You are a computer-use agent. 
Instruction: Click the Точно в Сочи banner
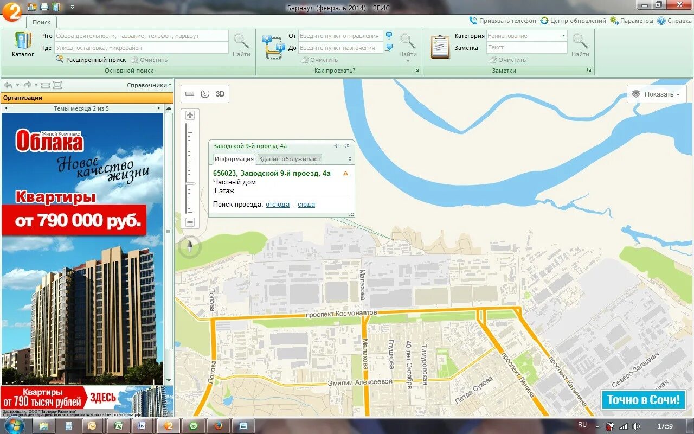(x=643, y=400)
